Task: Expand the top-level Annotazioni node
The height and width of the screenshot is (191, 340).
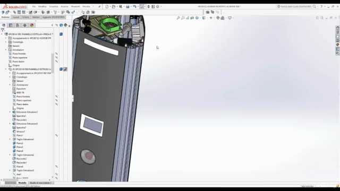Action: (6, 50)
